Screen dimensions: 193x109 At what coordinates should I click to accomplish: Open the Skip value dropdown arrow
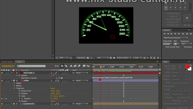coord(178,44)
